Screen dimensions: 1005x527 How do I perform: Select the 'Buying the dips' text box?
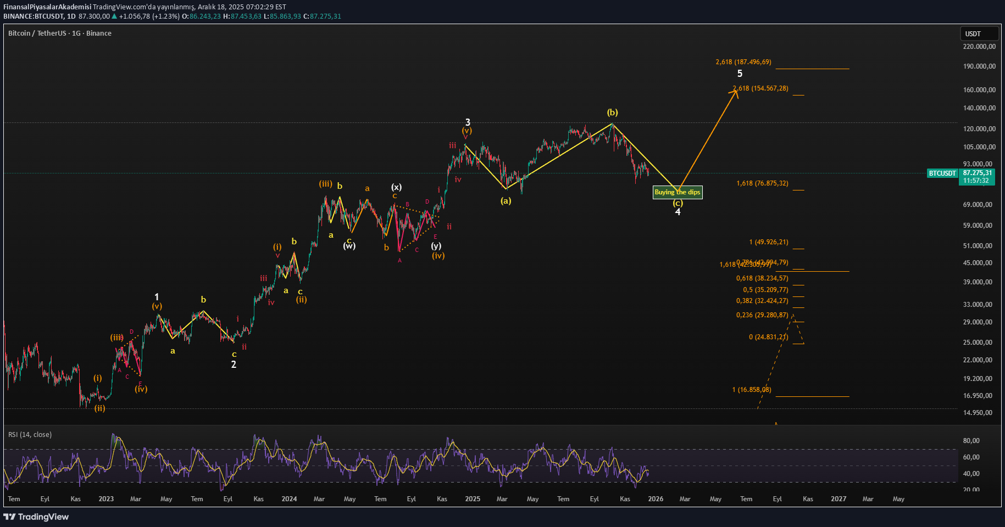coord(677,192)
